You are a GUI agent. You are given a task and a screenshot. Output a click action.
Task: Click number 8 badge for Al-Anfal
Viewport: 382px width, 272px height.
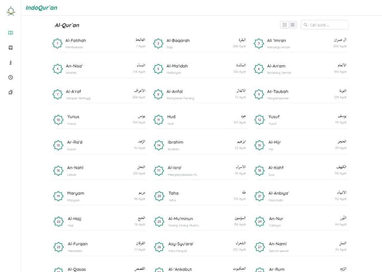point(158,94)
